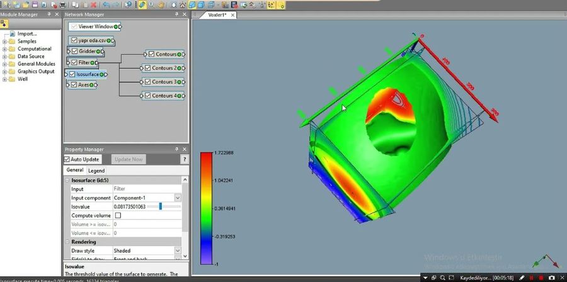Switch to the Legend tab

pyautogui.click(x=96, y=171)
